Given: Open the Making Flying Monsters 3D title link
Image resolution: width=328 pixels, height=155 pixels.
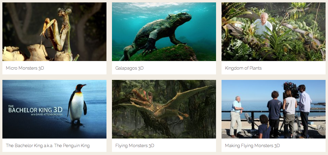Looking at the screenshot, I should click(x=252, y=146).
